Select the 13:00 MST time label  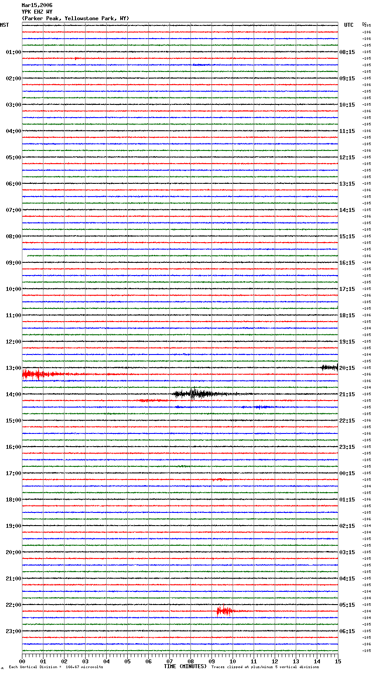coord(14,368)
